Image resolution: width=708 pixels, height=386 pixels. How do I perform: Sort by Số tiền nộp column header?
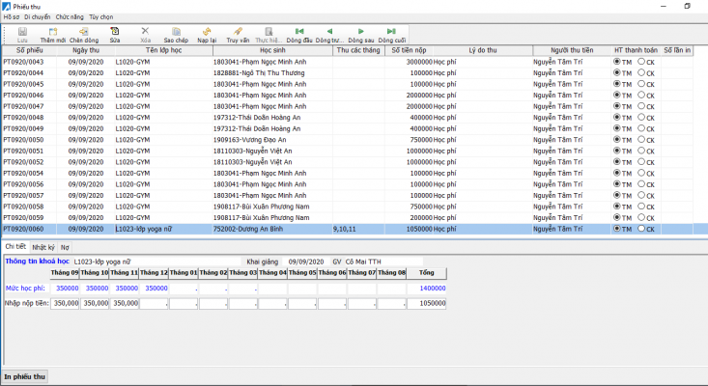click(409, 50)
